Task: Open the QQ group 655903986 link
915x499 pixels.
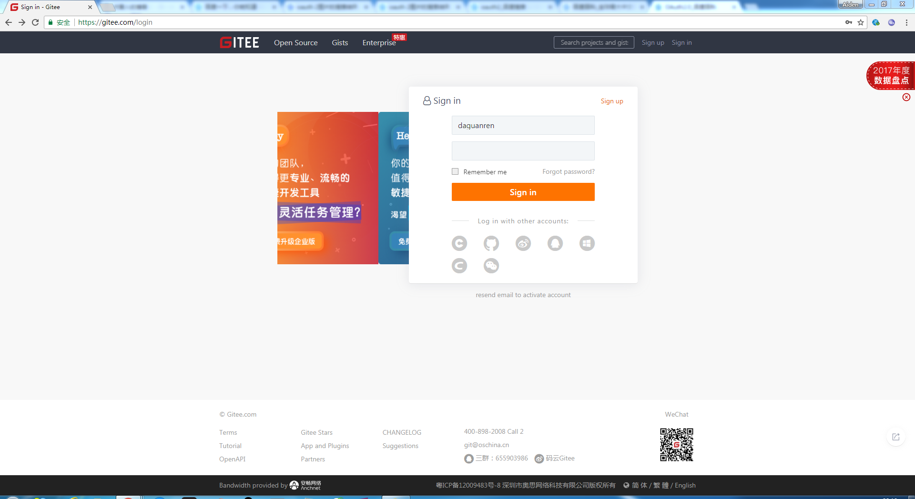Action: click(x=496, y=458)
